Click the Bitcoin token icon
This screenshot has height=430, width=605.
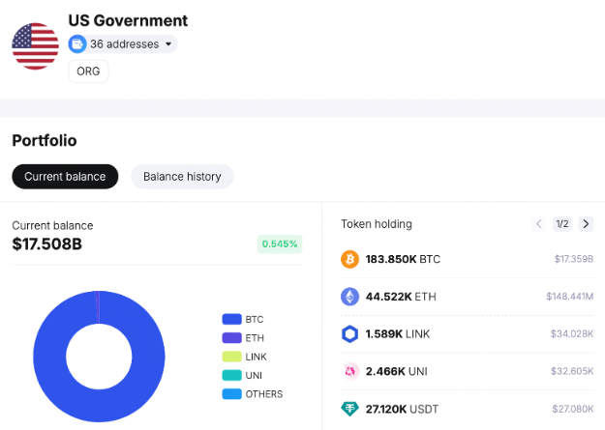pyautogui.click(x=349, y=259)
